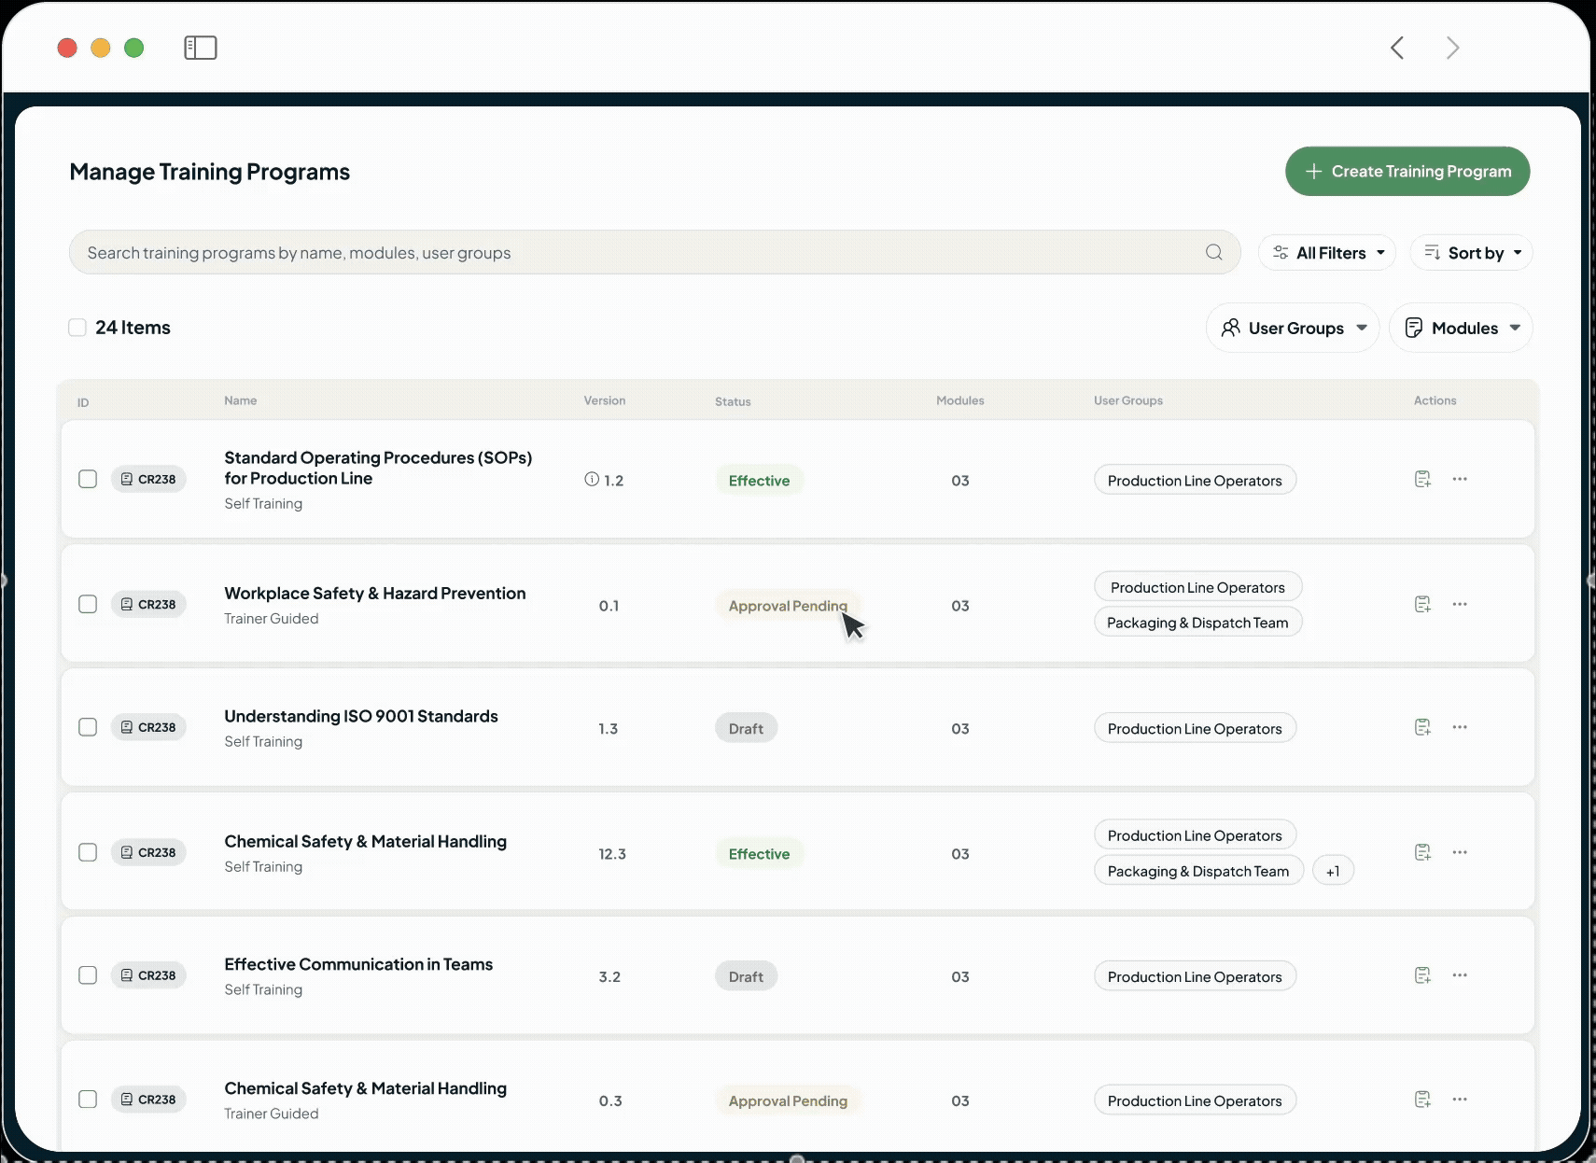Open ellipsis menu for Effective Communication in Teams
Viewport: 1596px width, 1163px height.
(1461, 974)
